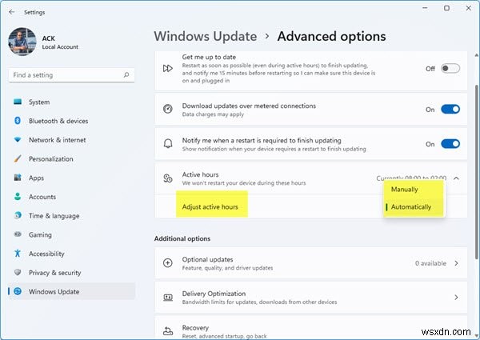Click the Active hours clock icon
This screenshot has width=480, height=340.
point(168,178)
